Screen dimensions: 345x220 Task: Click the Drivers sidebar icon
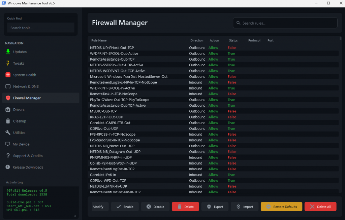[8, 109]
